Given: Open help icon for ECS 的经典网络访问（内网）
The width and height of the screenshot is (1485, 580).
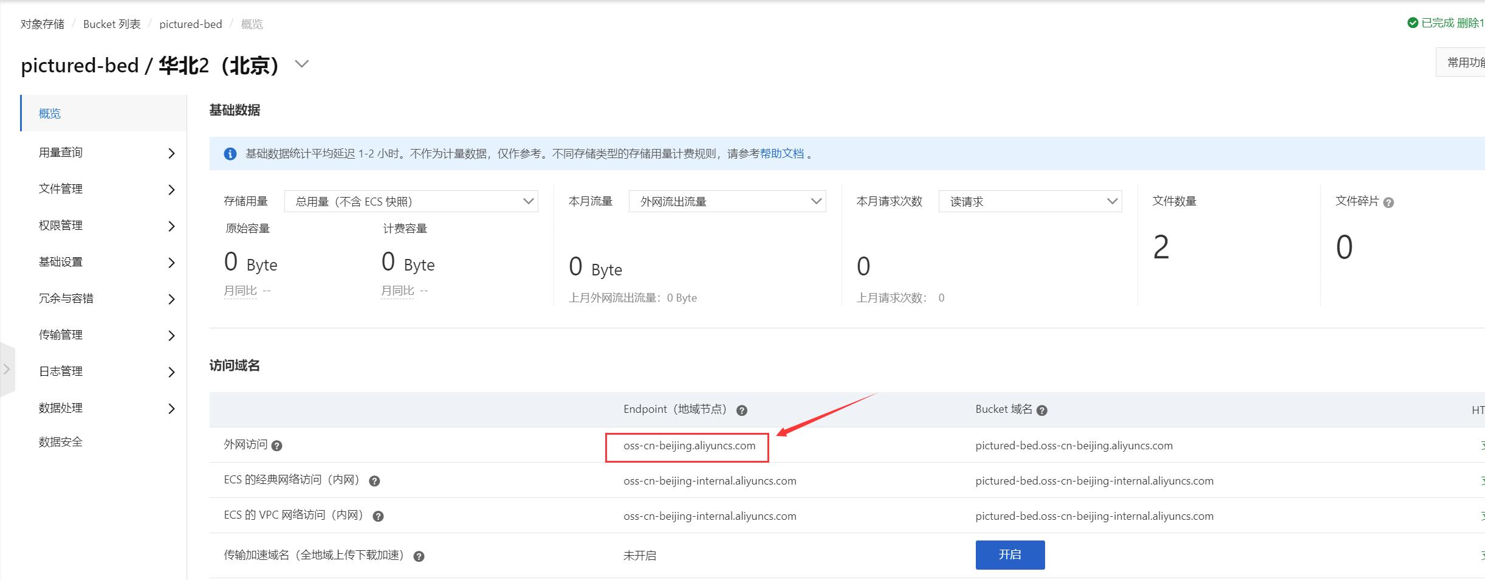Looking at the screenshot, I should tap(374, 481).
